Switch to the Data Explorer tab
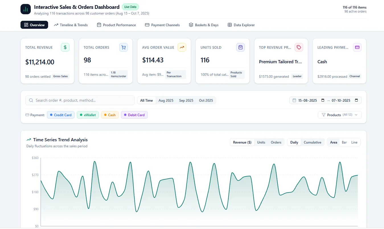This screenshot has height=229, width=384. pos(241,25)
